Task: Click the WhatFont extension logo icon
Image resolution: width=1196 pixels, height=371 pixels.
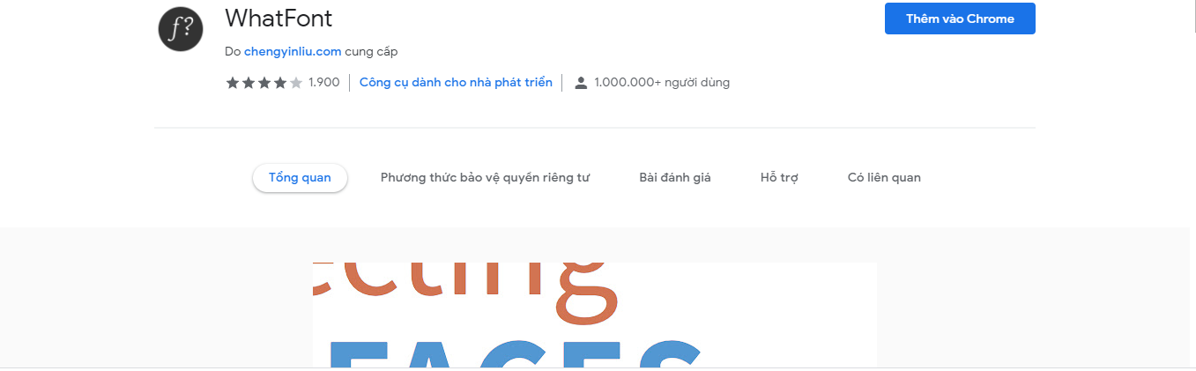Action: point(181,29)
